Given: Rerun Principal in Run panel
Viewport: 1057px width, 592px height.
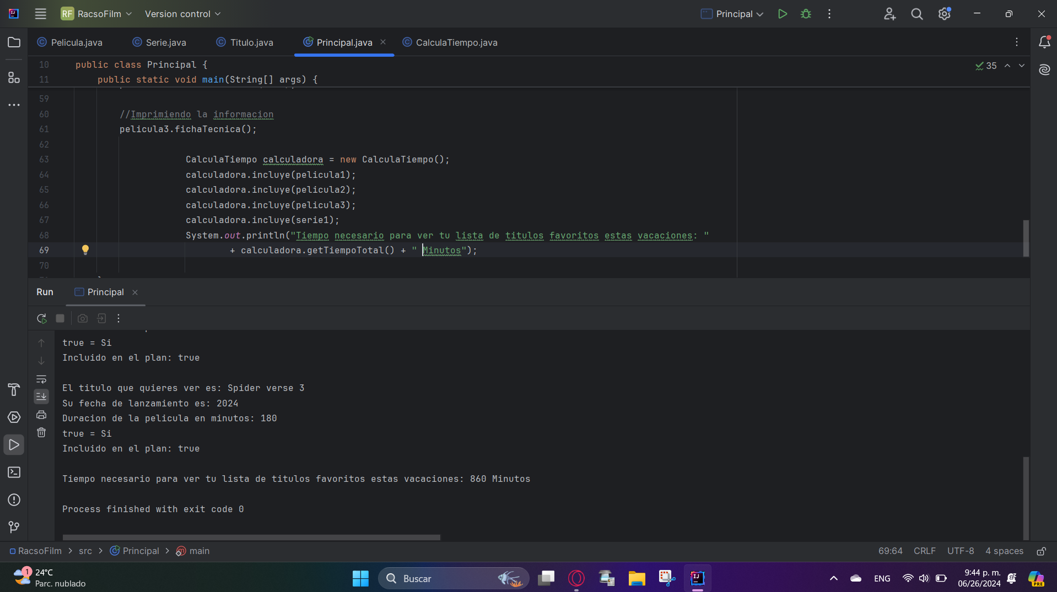Looking at the screenshot, I should click(x=41, y=318).
